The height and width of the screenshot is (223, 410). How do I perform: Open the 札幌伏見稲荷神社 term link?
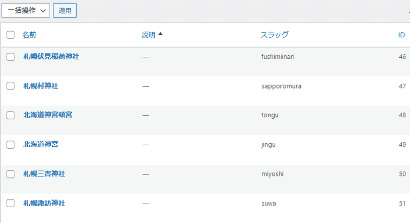click(x=51, y=57)
